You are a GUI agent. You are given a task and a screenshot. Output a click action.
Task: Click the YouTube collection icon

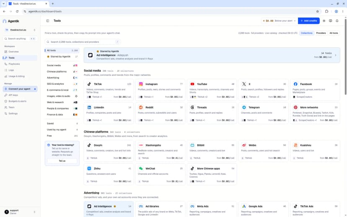point(192,84)
